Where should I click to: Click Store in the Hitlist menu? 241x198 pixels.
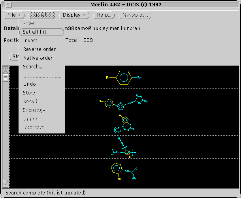point(29,93)
